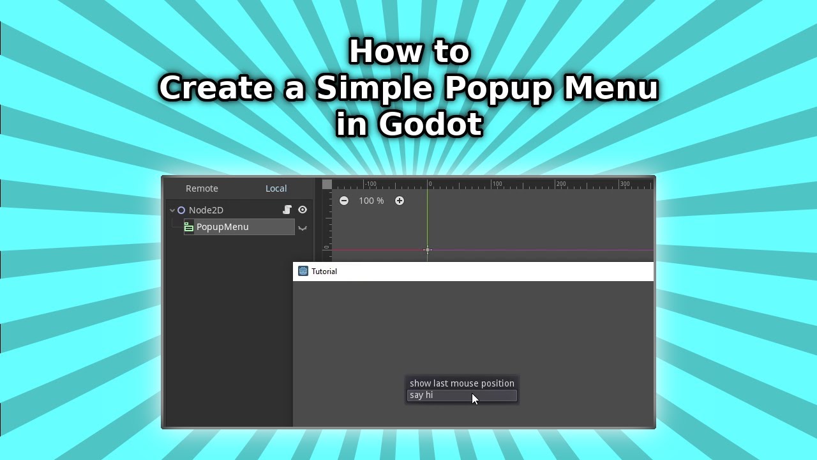Switch to the Local scene tree tab
This screenshot has width=817, height=460.
click(276, 188)
